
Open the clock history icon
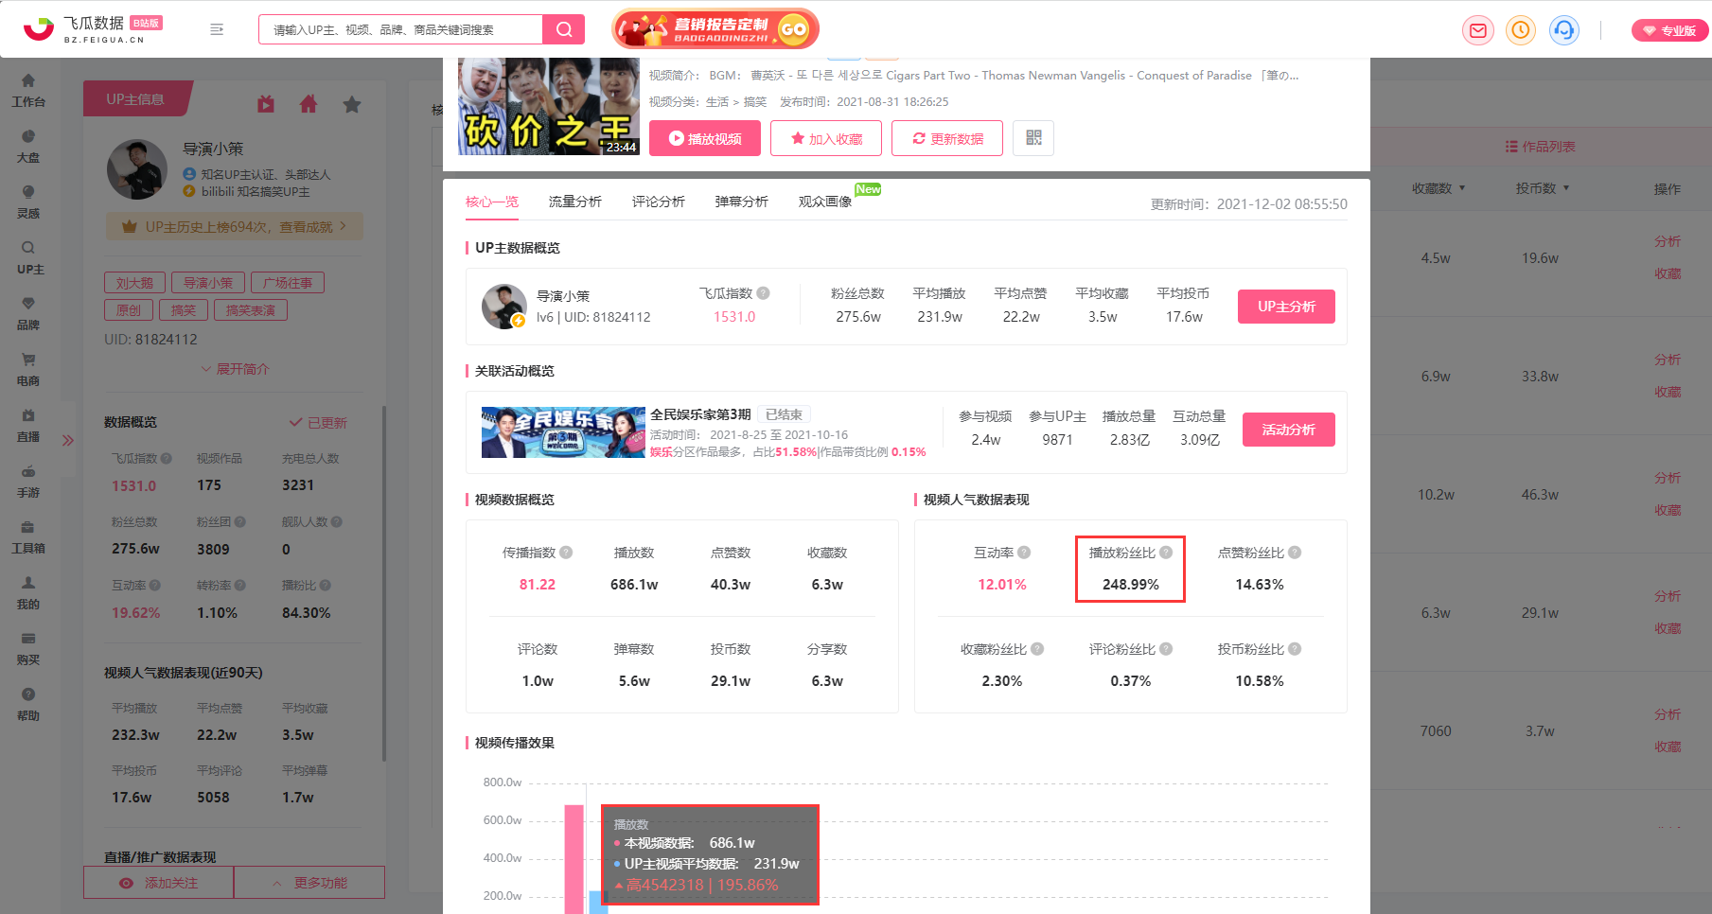coord(1521,30)
